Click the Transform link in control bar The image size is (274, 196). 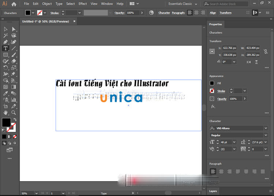tap(225, 12)
